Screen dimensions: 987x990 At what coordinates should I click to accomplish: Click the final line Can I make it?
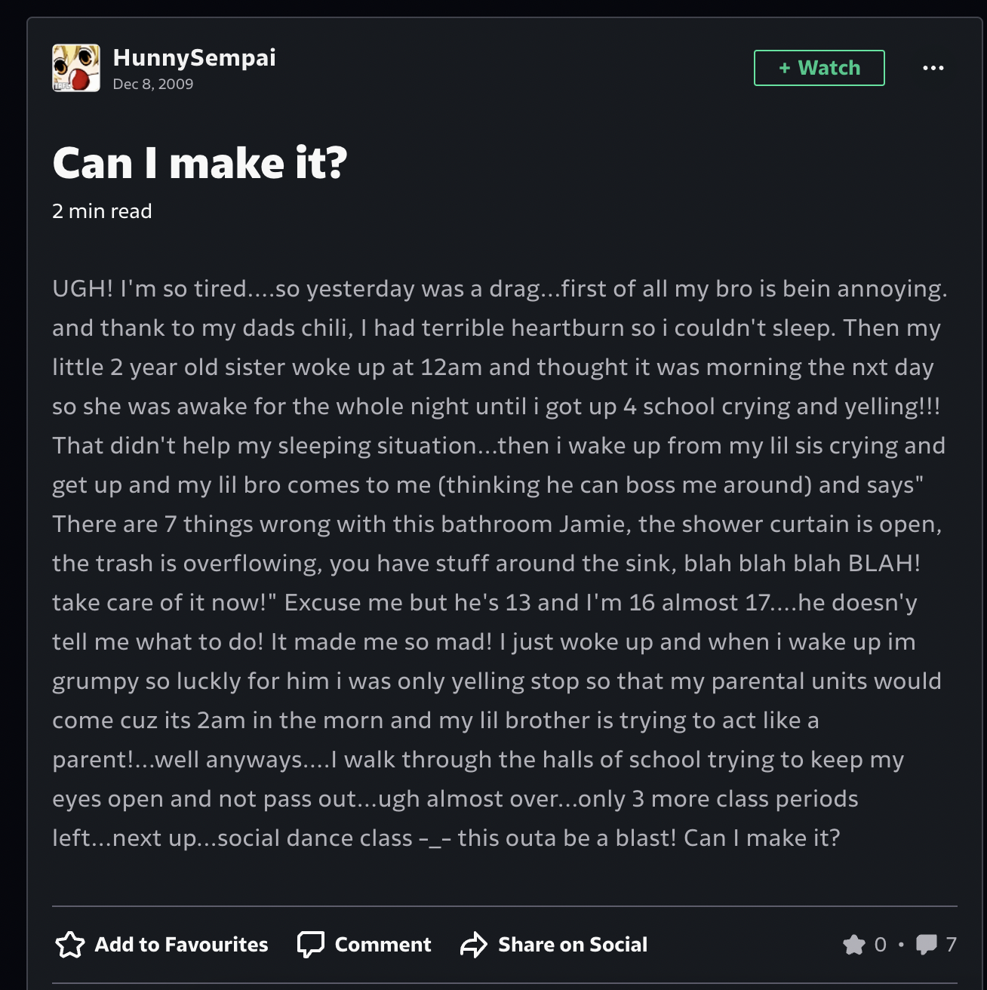click(761, 838)
